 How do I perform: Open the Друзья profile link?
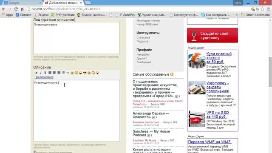(x=141, y=58)
